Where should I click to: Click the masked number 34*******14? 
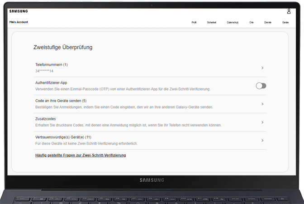(44, 71)
